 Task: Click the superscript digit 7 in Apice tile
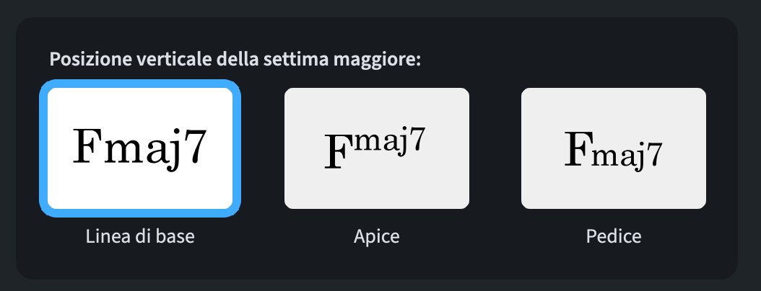coord(417,138)
